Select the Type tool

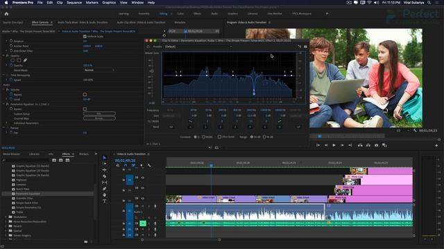(104, 201)
